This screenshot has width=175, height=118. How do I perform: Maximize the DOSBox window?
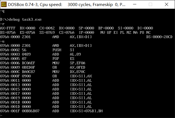click(150, 4)
